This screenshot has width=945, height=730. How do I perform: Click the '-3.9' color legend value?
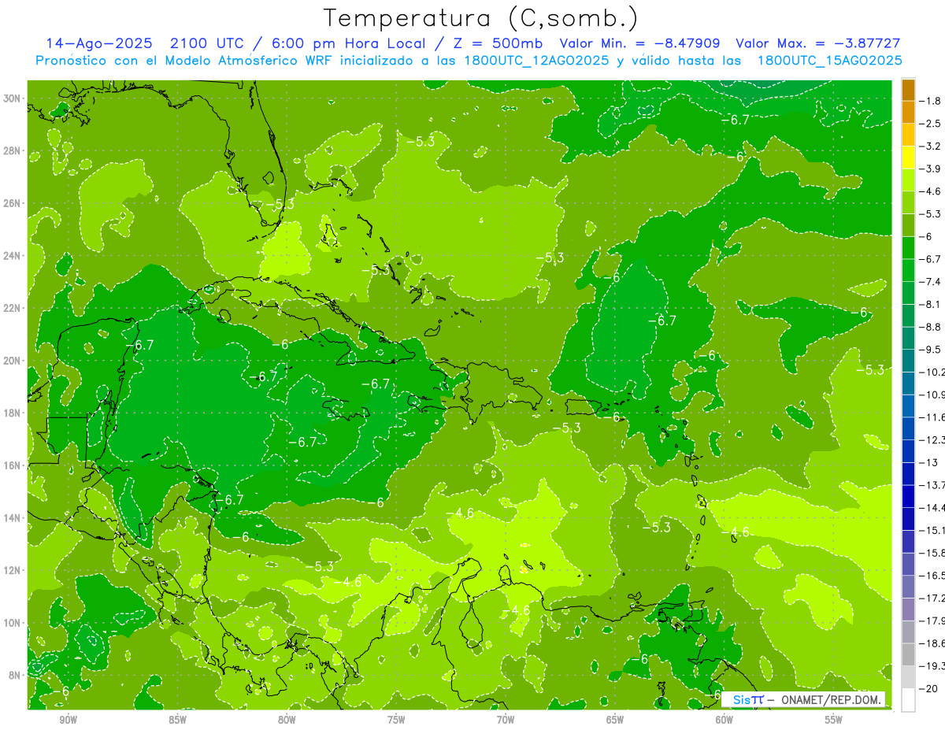point(932,169)
